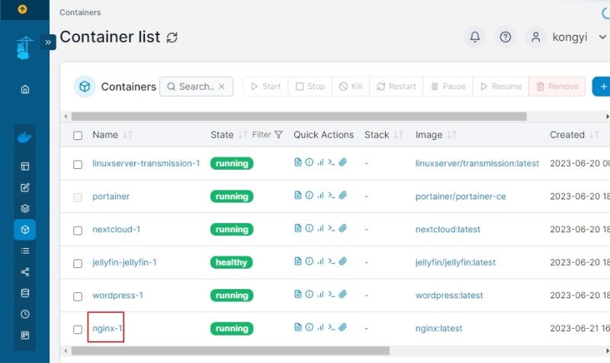Tick the nginx-1 row checkbox

point(78,330)
